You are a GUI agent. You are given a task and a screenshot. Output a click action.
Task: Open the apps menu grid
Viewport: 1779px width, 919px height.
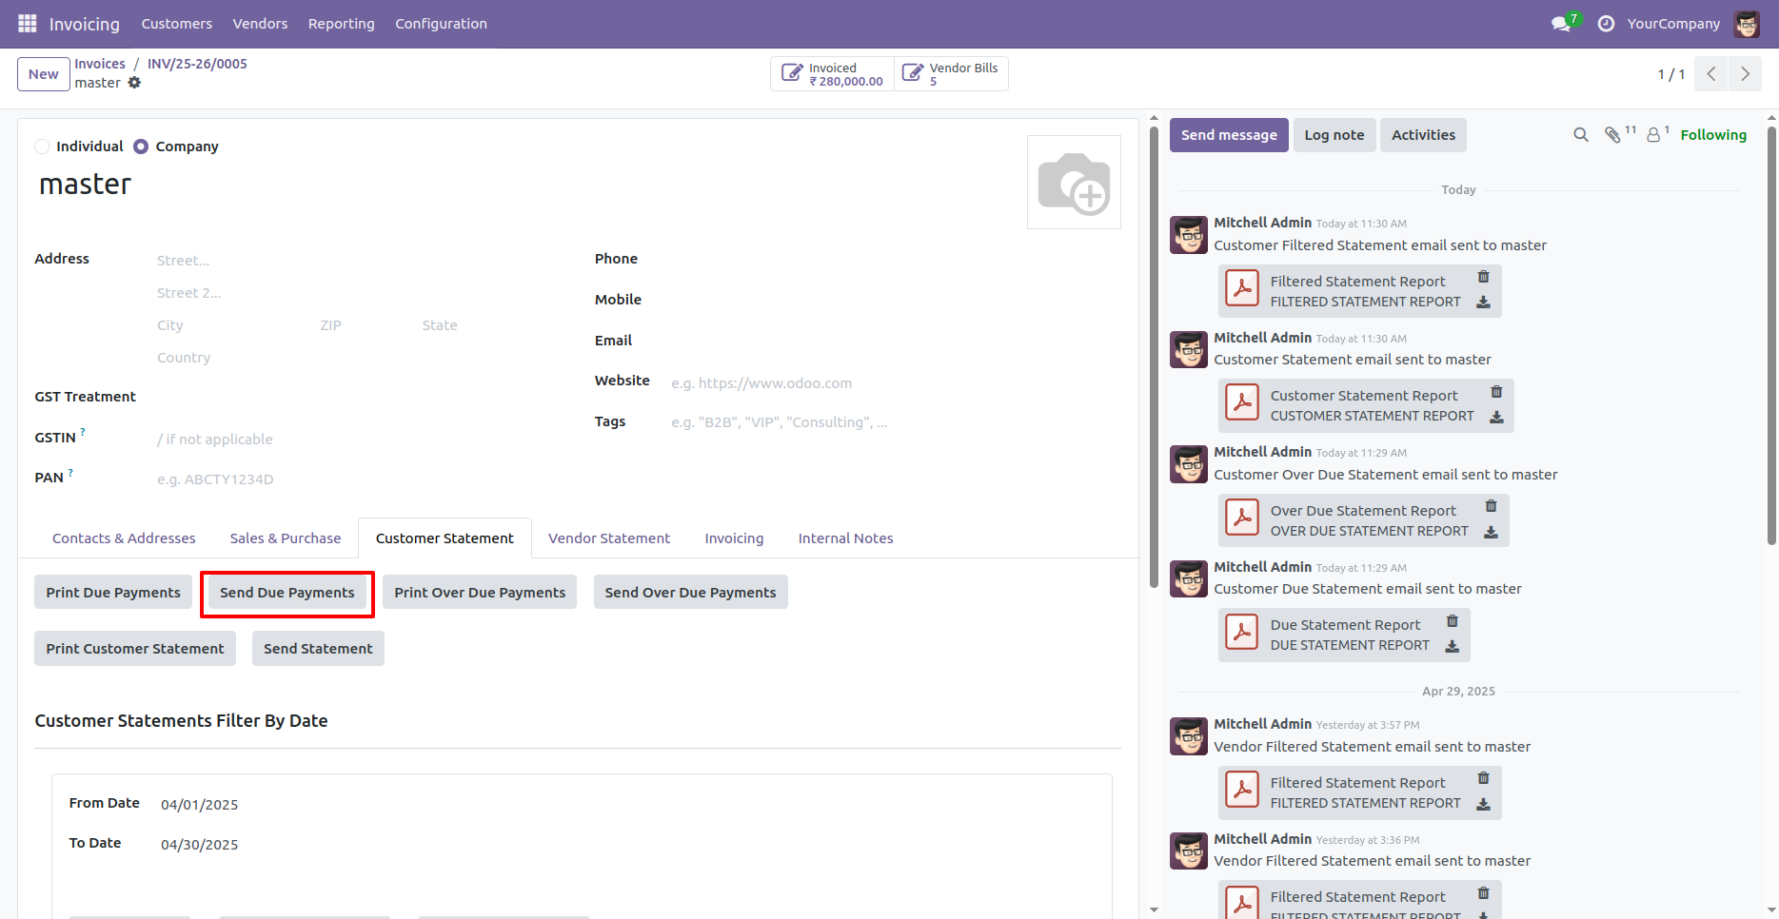tap(27, 24)
